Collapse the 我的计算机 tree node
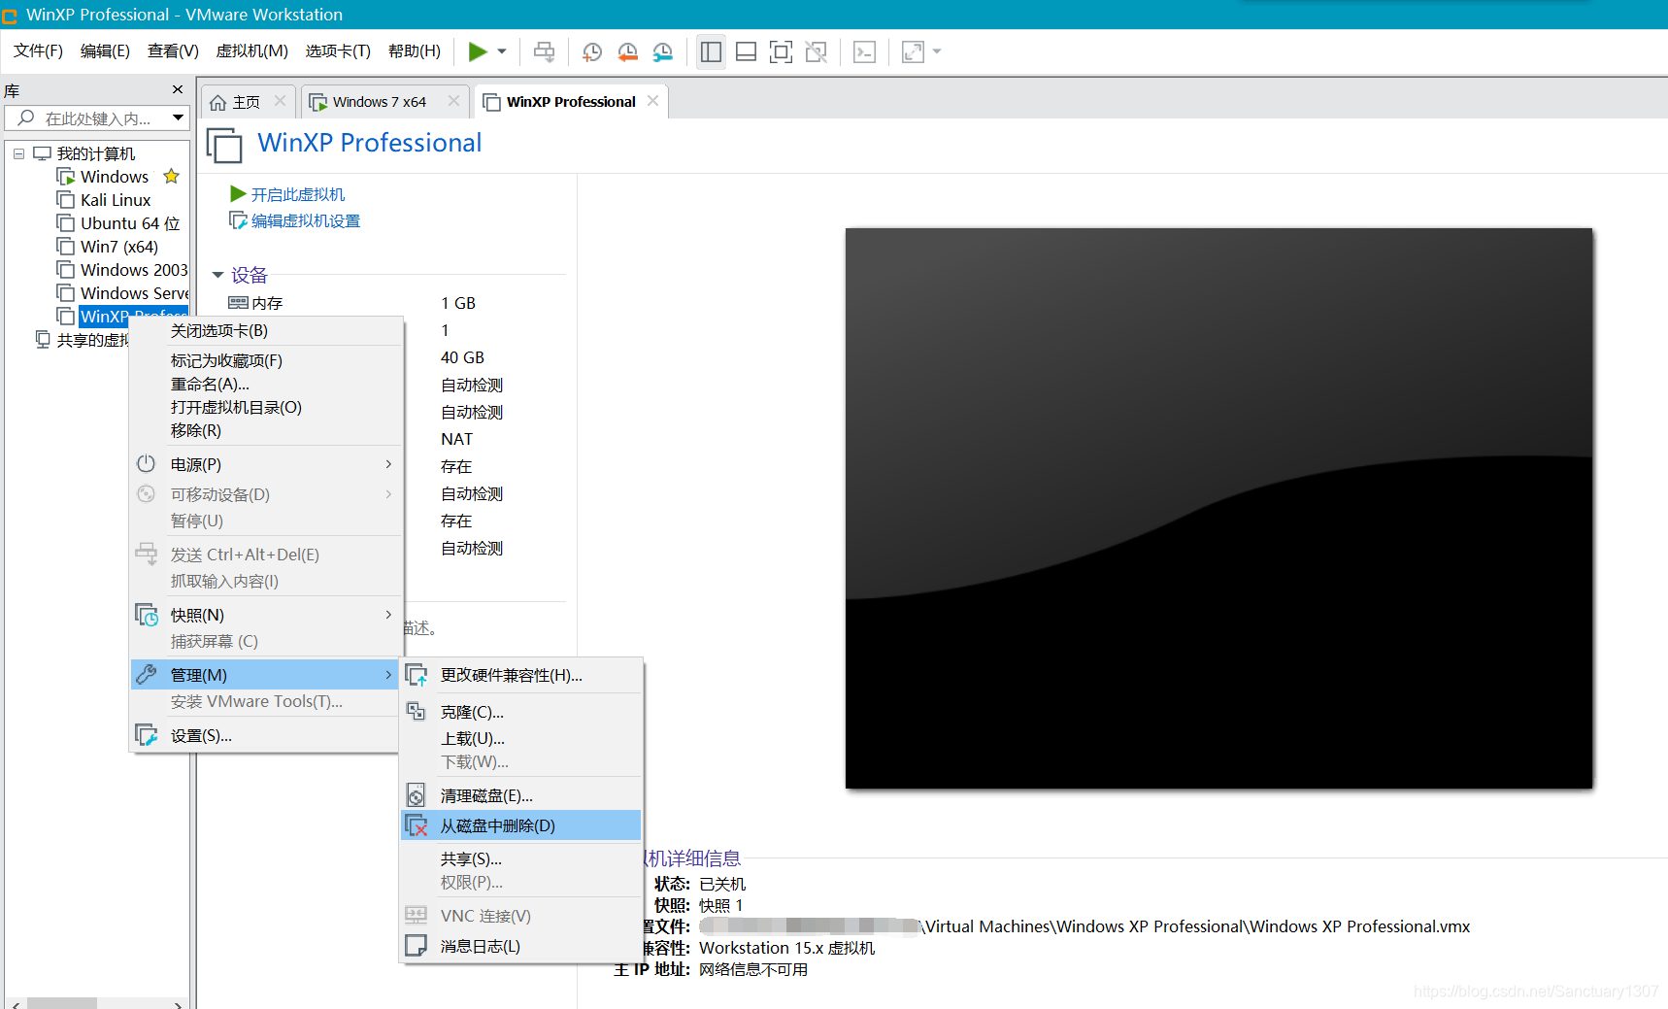1668x1009 pixels. click(18, 153)
